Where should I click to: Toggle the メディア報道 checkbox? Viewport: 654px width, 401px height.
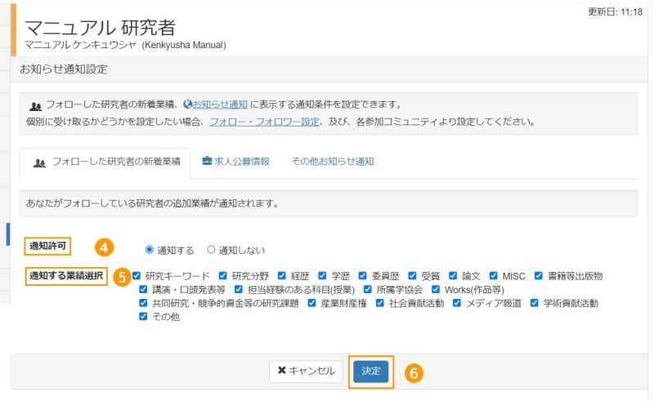click(x=457, y=303)
